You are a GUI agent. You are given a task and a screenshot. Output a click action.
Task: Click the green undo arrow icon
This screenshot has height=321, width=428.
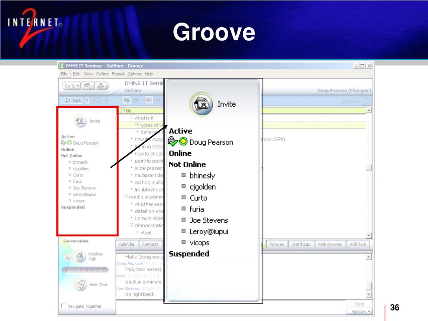(x=126, y=100)
